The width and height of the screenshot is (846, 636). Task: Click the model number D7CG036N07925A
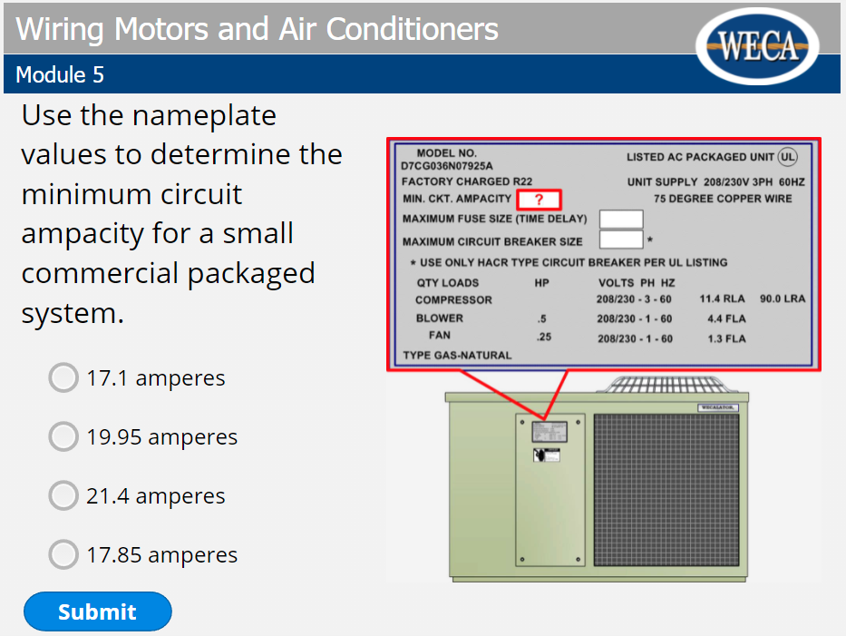447,166
